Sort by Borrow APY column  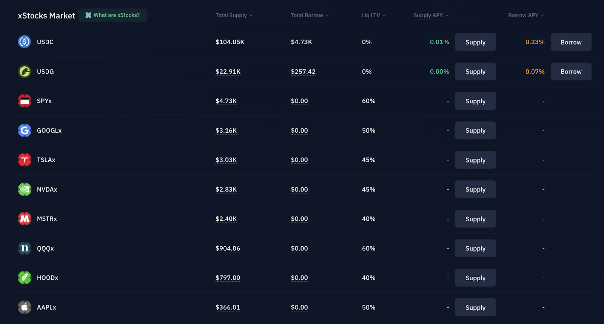click(x=526, y=15)
